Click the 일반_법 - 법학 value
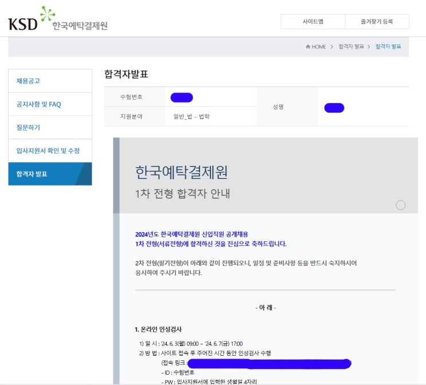426x385 pixels. coord(191,116)
